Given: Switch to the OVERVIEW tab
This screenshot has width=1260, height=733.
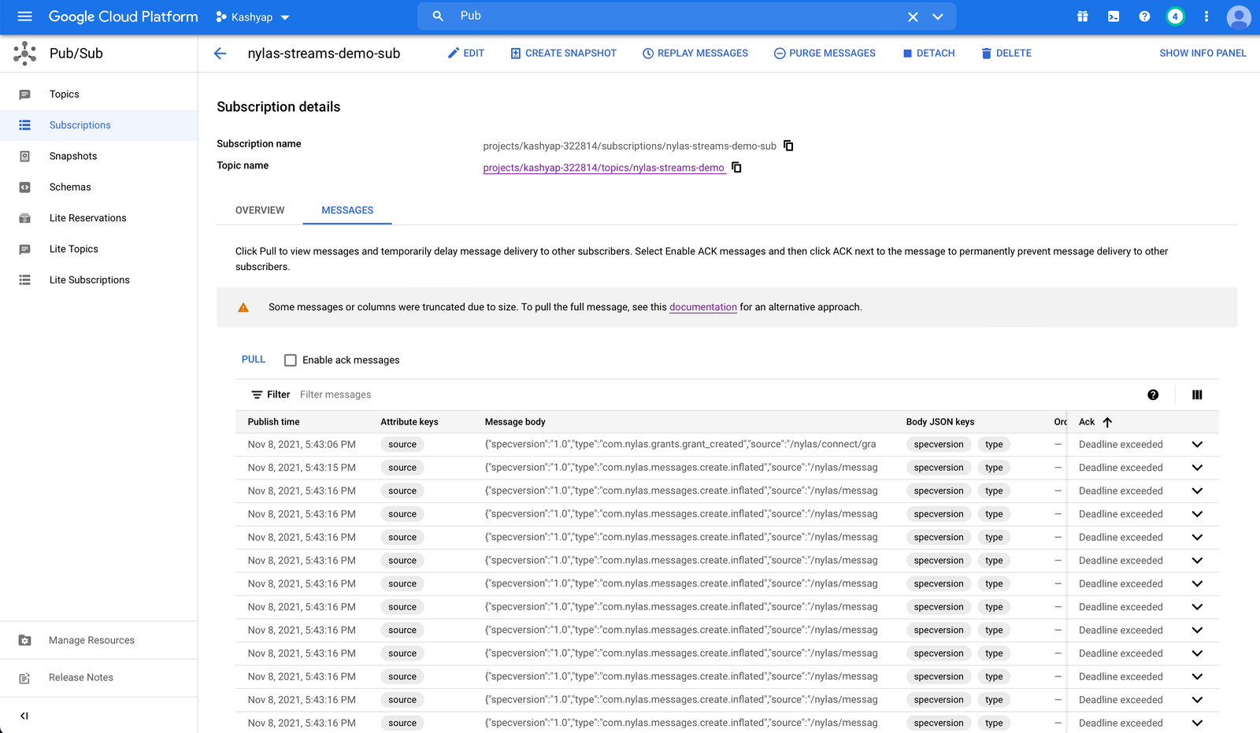Looking at the screenshot, I should coord(259,210).
